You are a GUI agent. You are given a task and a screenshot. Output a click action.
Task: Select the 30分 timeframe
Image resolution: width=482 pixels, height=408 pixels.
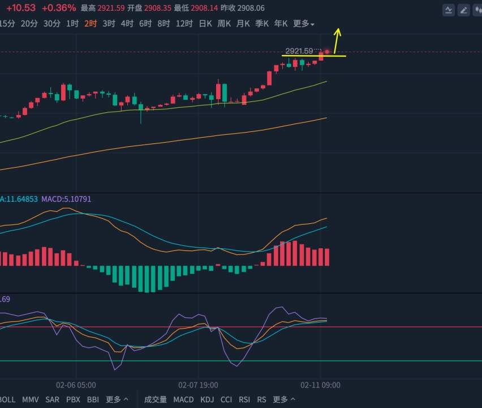(51, 24)
